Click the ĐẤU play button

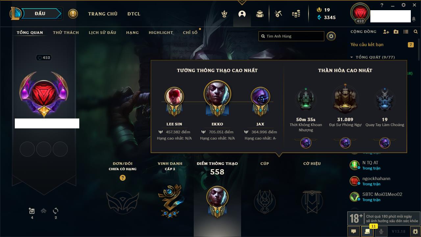pyautogui.click(x=40, y=13)
